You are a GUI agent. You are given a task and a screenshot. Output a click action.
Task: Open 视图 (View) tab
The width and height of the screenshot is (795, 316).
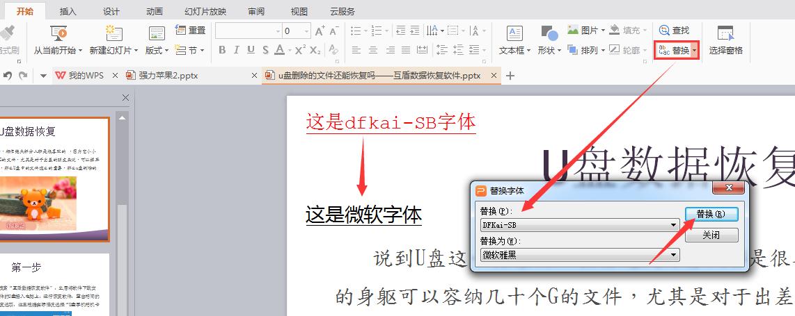pyautogui.click(x=299, y=12)
